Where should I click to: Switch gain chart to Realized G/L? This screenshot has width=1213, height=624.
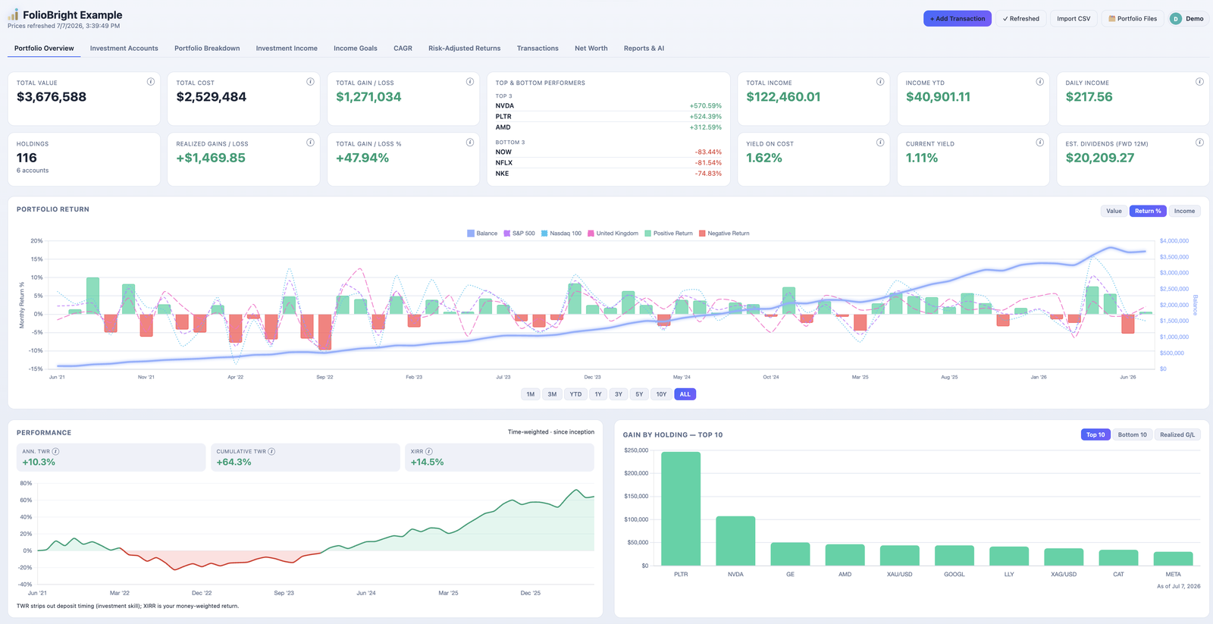point(1177,434)
